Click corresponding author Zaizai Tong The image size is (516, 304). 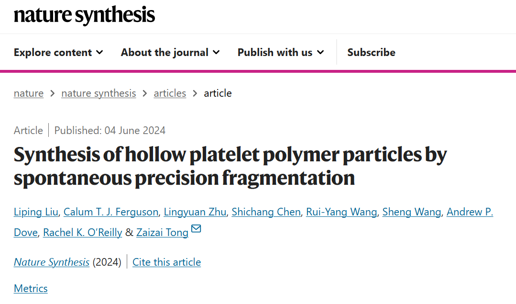162,233
